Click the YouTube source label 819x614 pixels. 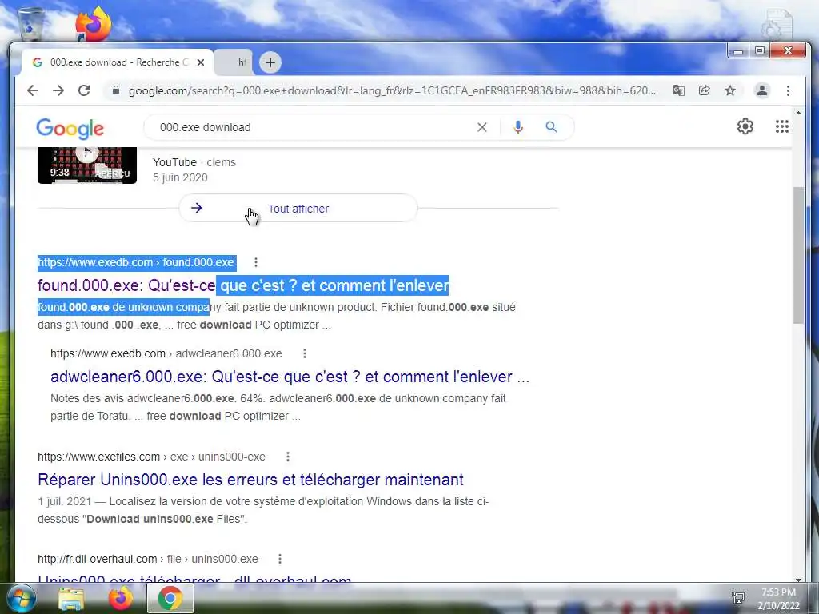pos(174,162)
